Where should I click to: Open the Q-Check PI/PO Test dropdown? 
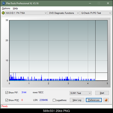tap(96, 13)
